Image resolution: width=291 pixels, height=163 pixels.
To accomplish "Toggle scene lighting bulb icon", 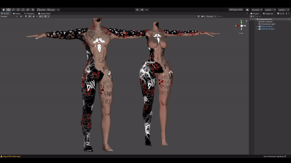I will 26,16.
